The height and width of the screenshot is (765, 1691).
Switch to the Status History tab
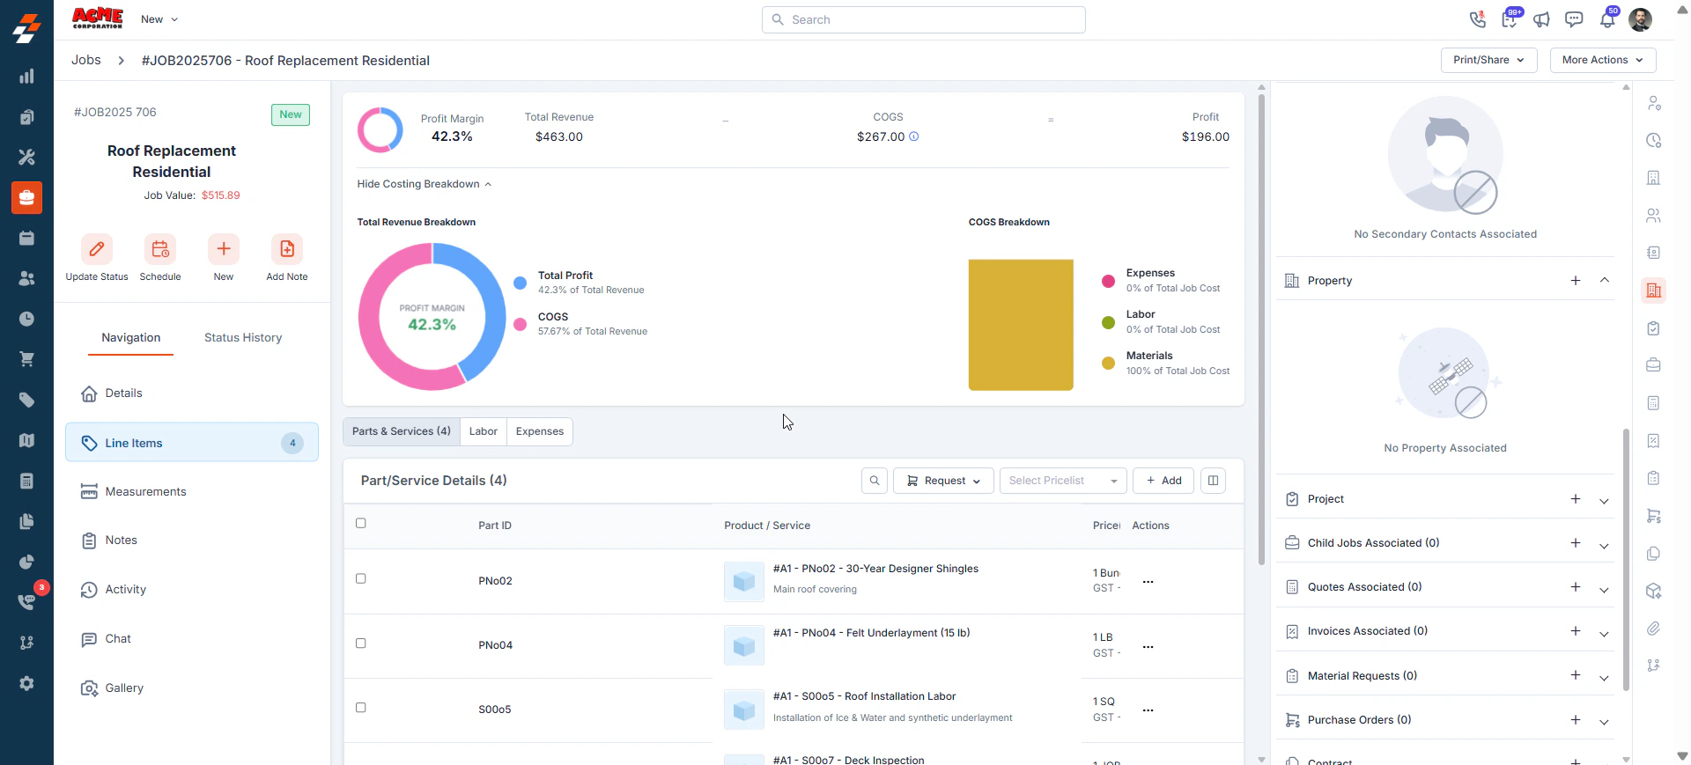click(x=243, y=338)
